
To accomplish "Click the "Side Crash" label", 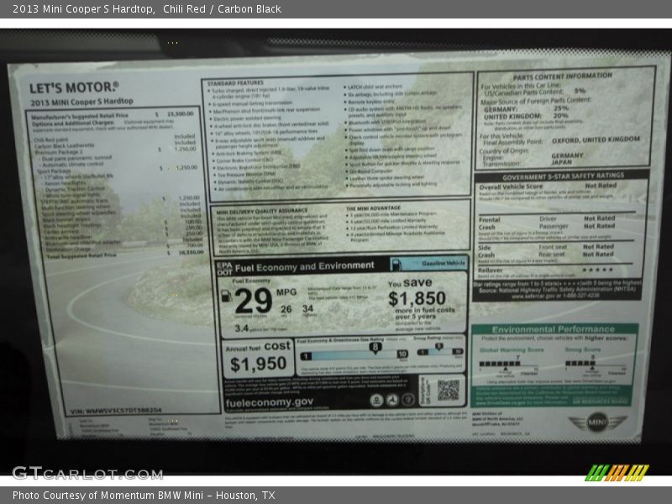I will point(486,251).
